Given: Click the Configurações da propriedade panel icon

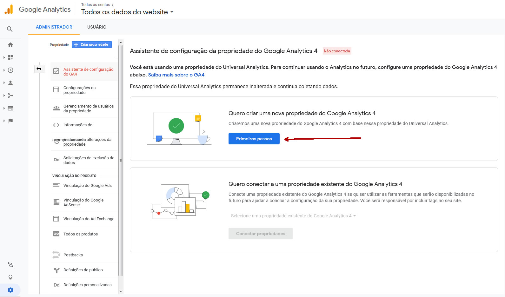Looking at the screenshot, I should pyautogui.click(x=56, y=89).
